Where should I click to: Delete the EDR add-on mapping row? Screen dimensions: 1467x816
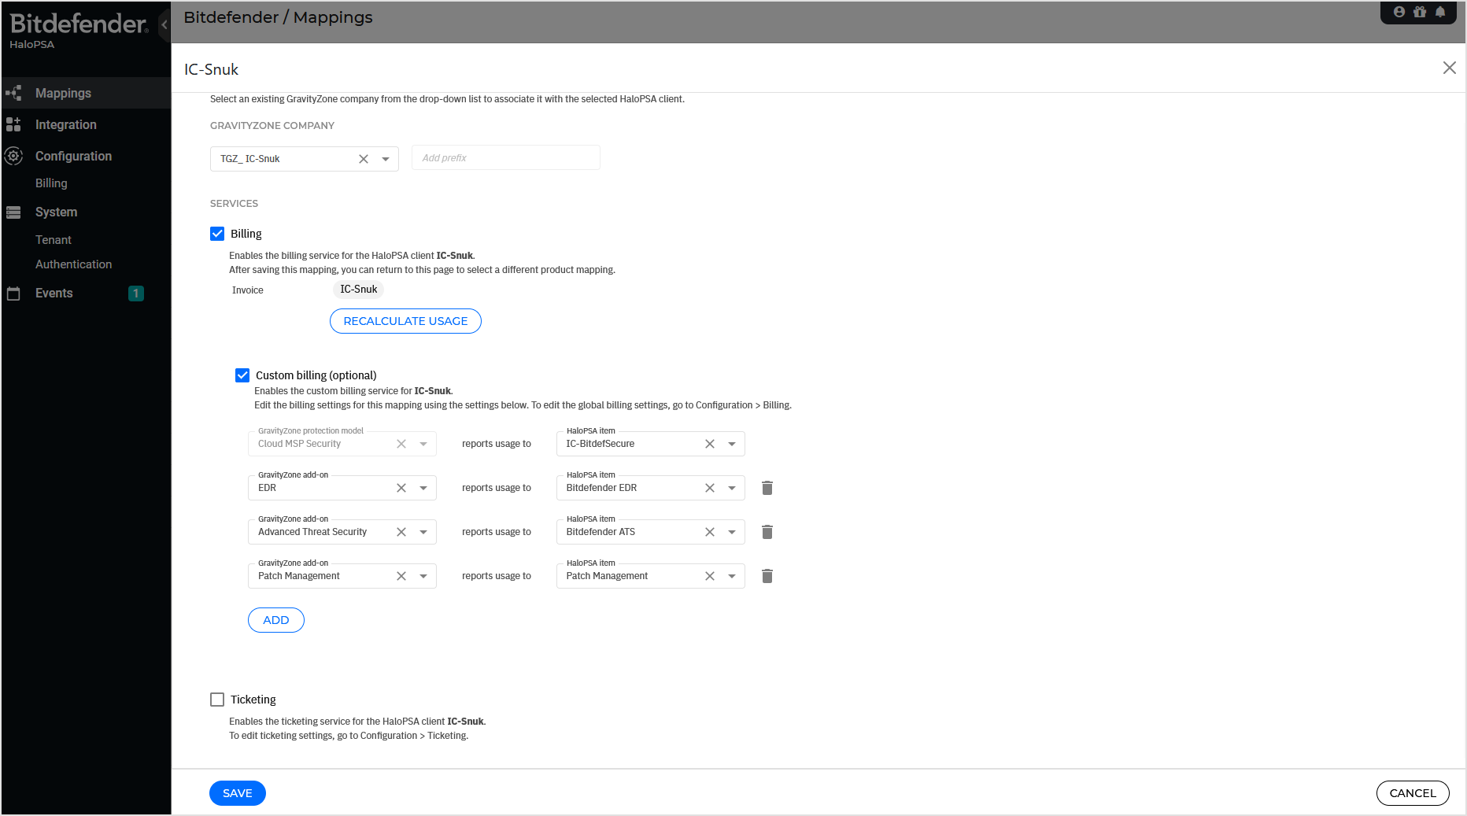(767, 488)
